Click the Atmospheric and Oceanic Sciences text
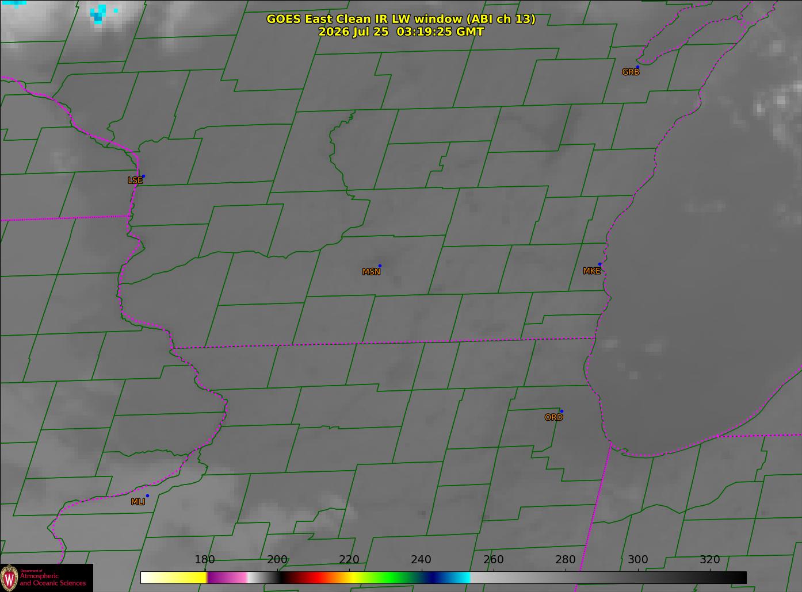The image size is (802, 592). [x=52, y=579]
